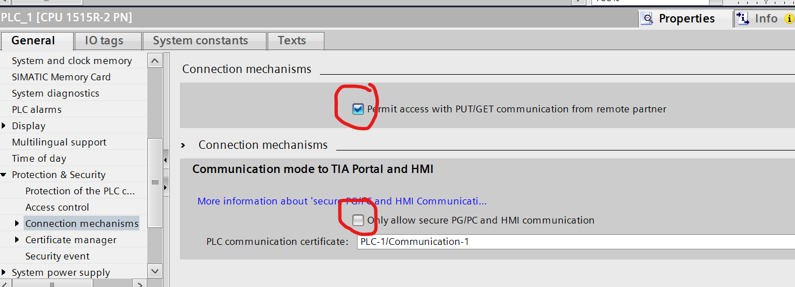Viewport: 795px width, 287px height.
Task: Click the Info tab arrow icon
Action: (743, 19)
